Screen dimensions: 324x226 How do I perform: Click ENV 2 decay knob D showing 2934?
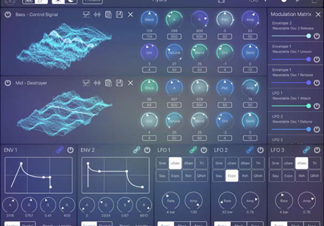point(106,205)
